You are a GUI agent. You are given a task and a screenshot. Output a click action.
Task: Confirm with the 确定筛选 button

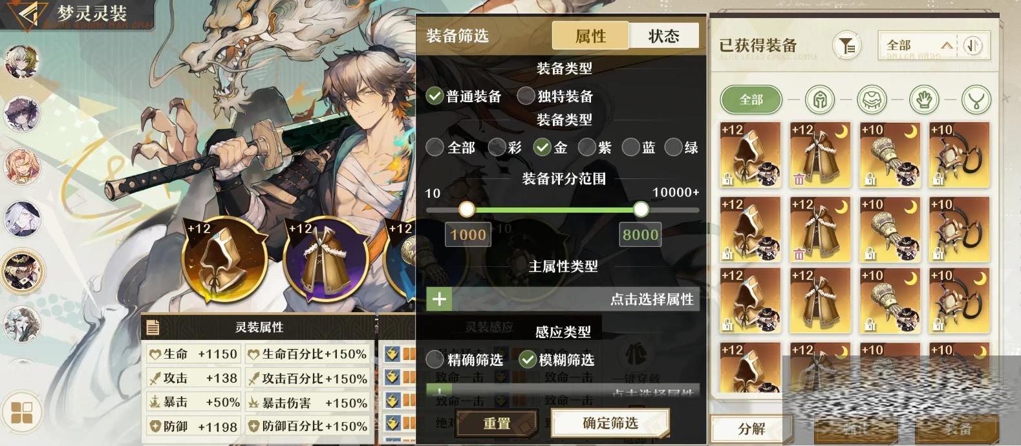click(610, 423)
